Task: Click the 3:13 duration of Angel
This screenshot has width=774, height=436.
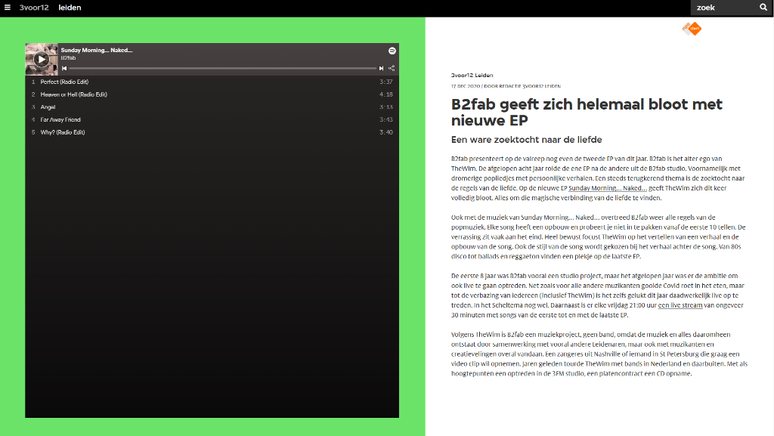Action: (x=386, y=107)
